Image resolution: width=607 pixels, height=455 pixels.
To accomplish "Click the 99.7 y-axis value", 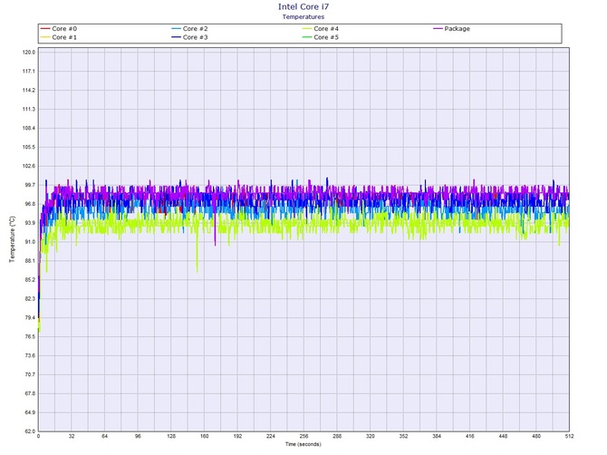I will 29,185.
